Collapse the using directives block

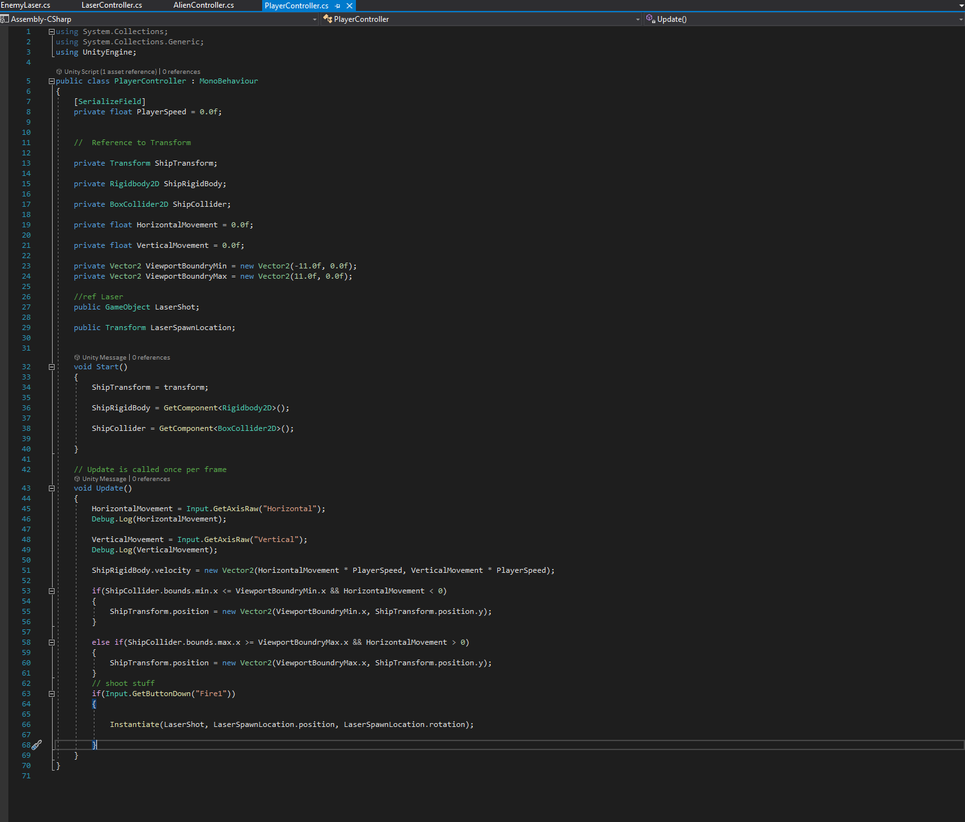coord(51,31)
